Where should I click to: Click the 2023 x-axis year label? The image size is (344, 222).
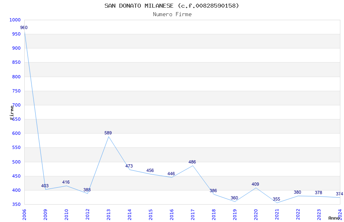[x=319, y=214]
